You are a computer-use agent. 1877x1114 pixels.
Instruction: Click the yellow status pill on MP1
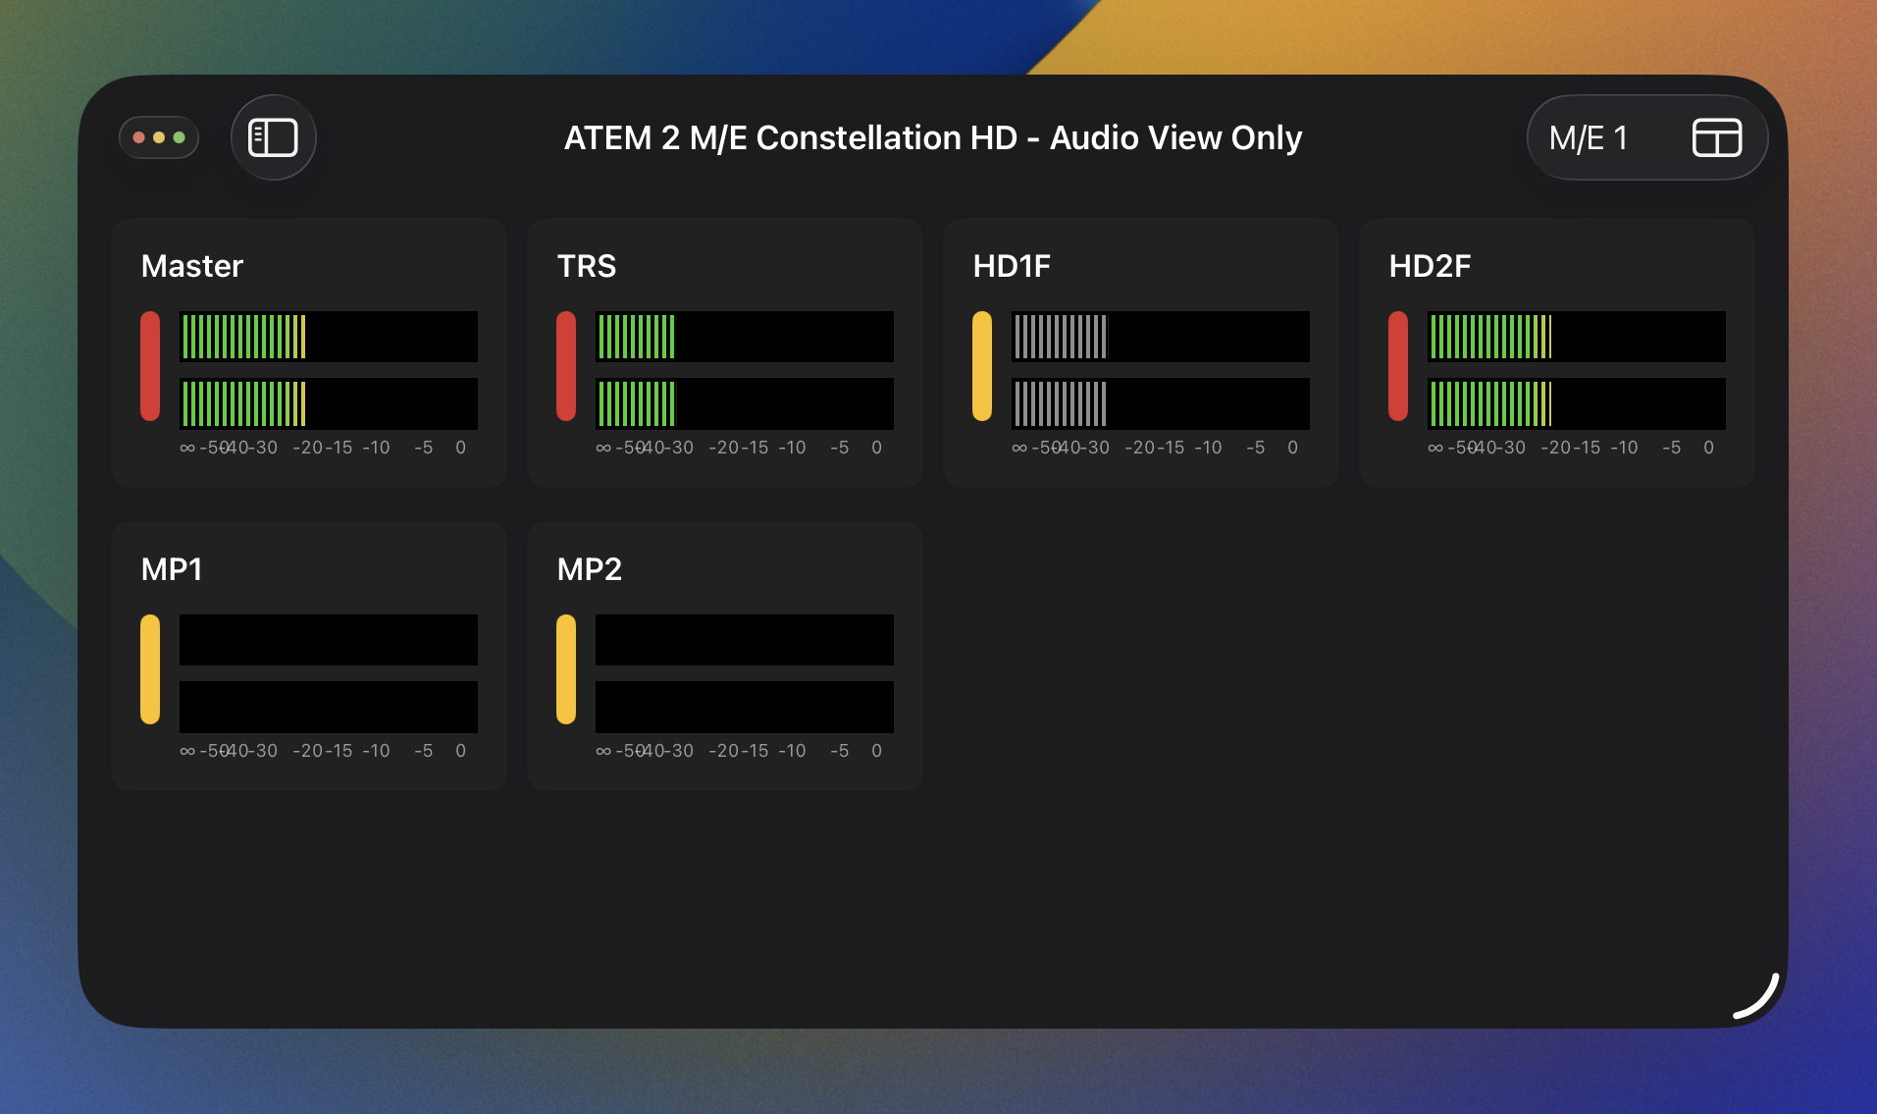(x=150, y=669)
